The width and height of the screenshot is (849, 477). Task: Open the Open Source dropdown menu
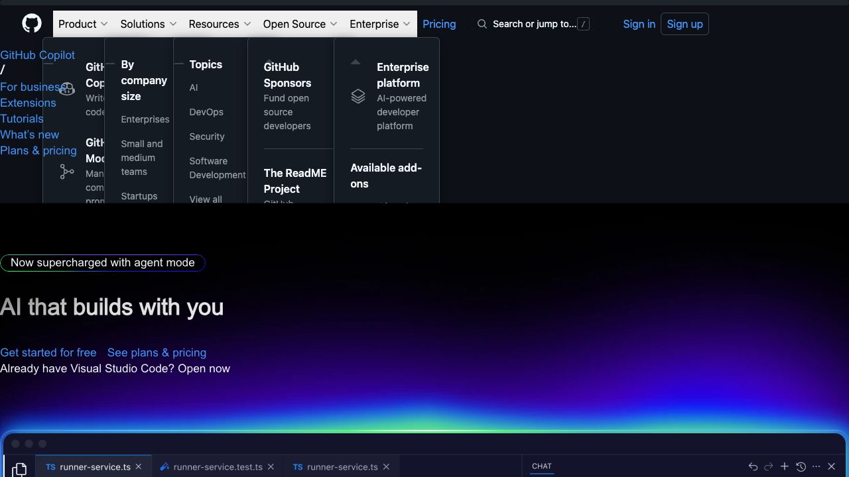[x=300, y=24]
